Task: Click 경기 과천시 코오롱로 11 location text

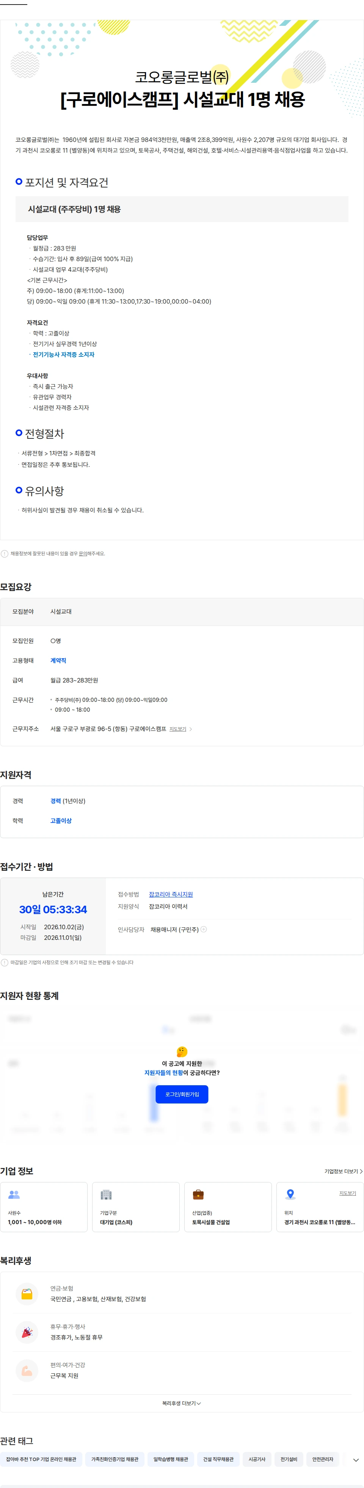Action: click(320, 1222)
